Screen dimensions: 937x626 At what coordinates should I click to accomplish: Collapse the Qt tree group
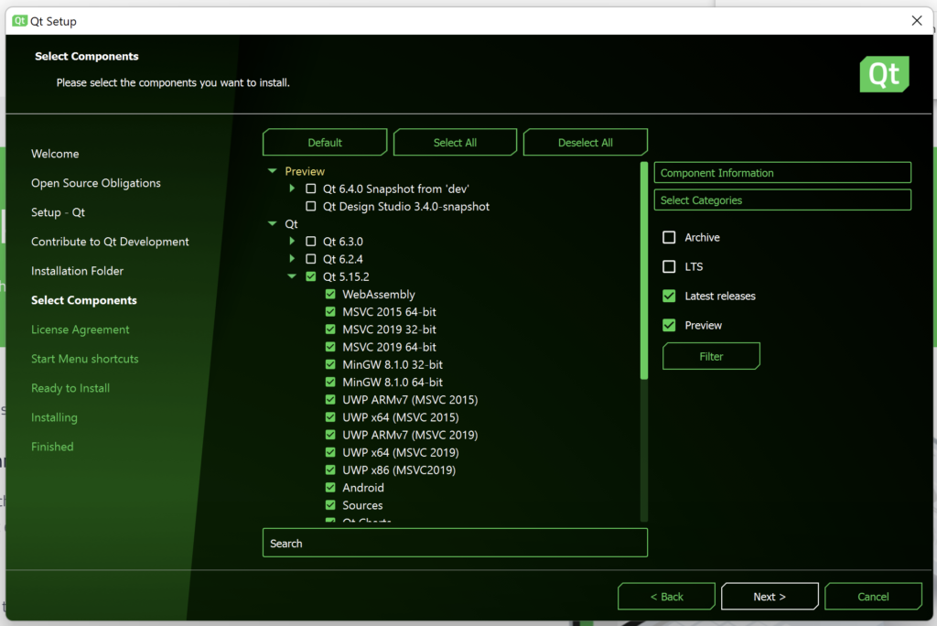[x=273, y=223]
